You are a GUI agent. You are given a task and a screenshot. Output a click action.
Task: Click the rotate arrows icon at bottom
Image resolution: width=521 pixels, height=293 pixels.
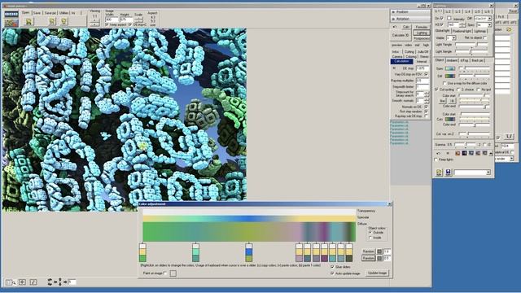tap(50, 282)
